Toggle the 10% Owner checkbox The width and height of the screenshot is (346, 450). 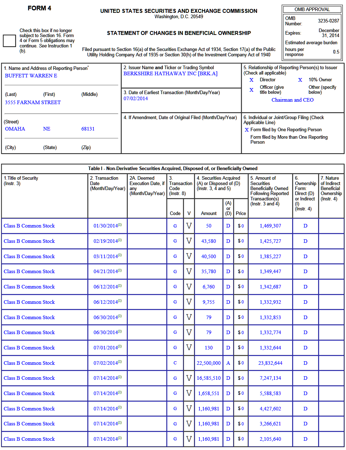300,80
